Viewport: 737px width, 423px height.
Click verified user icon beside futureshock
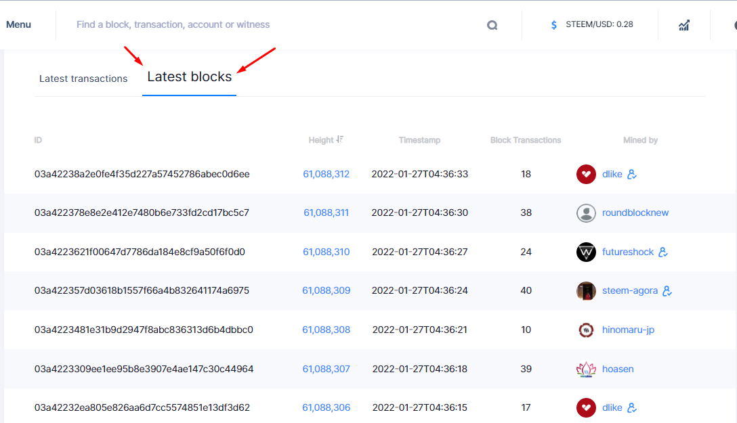(663, 252)
